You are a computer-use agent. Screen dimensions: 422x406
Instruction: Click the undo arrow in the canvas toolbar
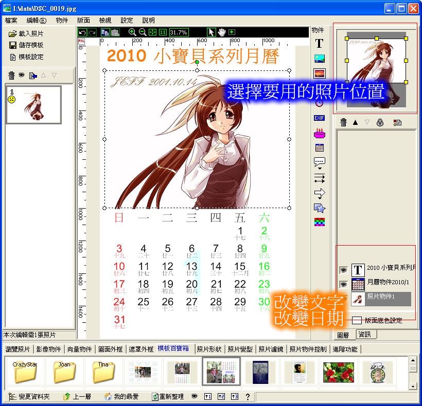(82, 33)
